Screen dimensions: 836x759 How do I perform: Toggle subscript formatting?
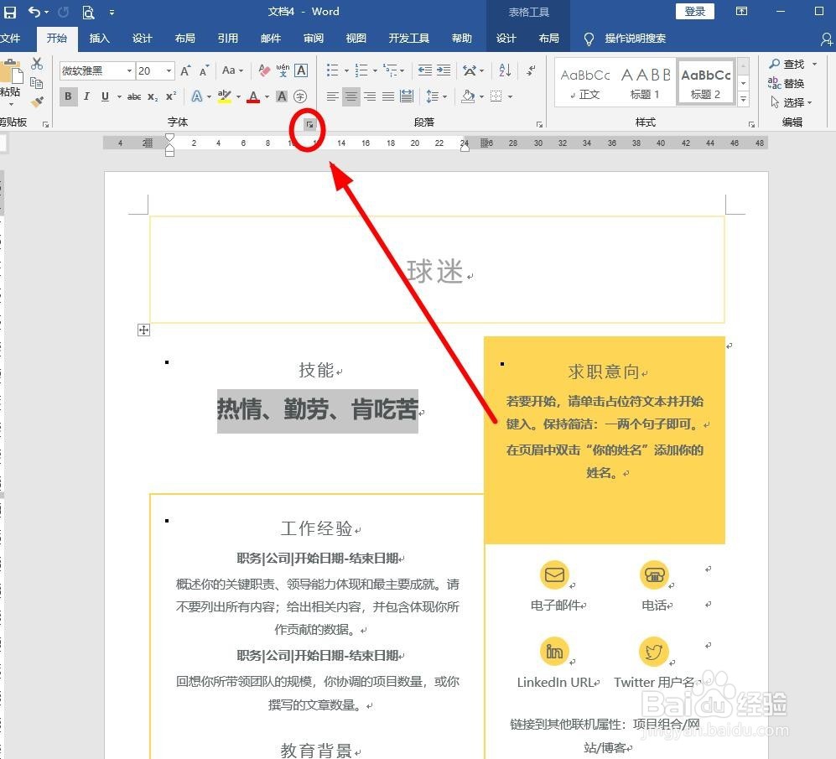coord(153,96)
